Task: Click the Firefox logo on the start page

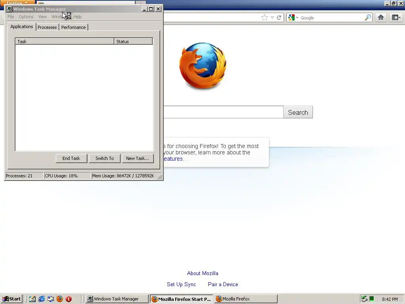Action: click(203, 66)
